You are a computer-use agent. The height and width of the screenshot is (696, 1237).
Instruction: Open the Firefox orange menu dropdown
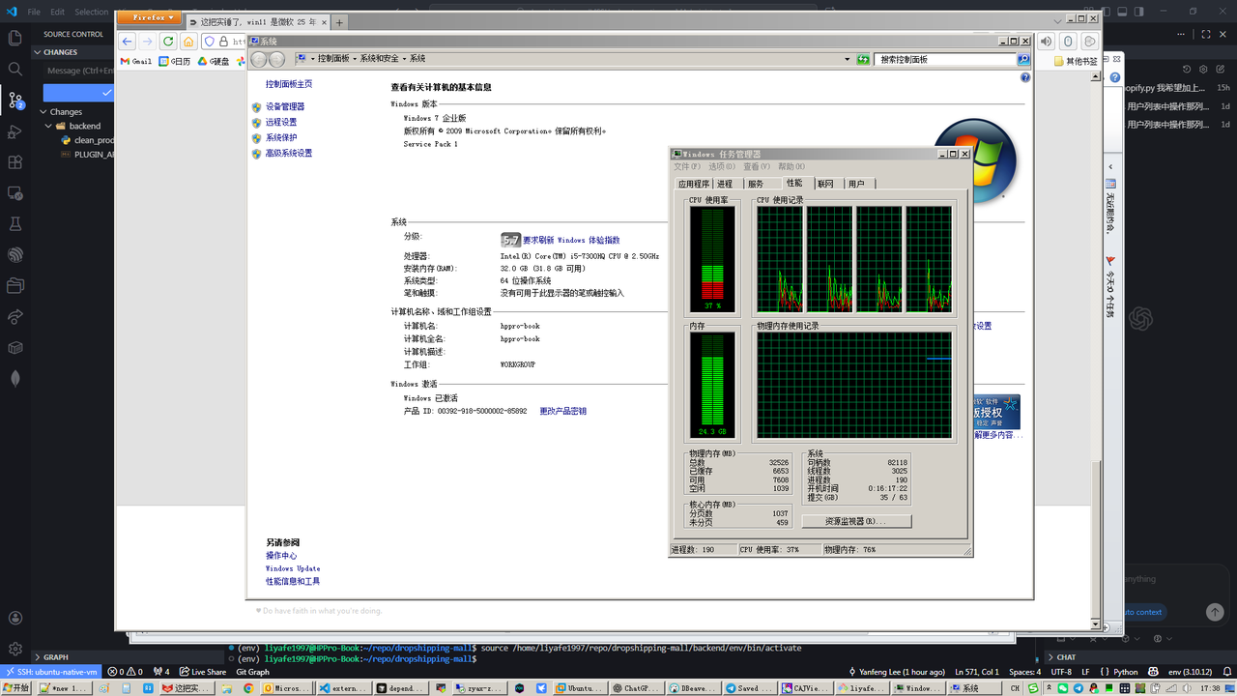(x=149, y=17)
